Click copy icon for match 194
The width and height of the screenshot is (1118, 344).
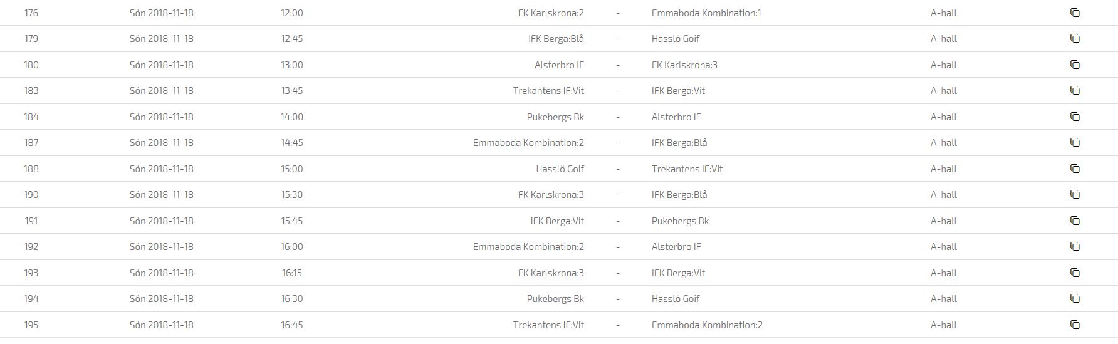1075,298
